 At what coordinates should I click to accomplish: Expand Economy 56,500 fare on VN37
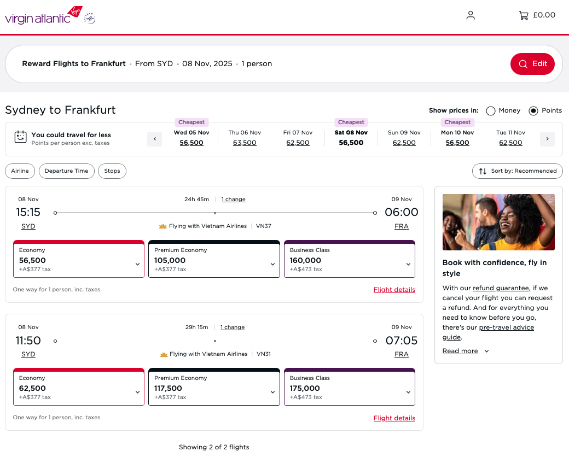pyautogui.click(x=79, y=259)
